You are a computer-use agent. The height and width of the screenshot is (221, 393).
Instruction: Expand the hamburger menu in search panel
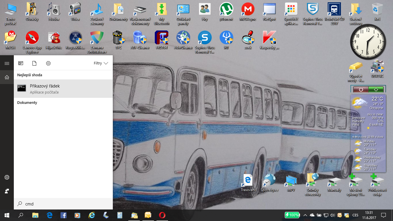pyautogui.click(x=7, y=63)
